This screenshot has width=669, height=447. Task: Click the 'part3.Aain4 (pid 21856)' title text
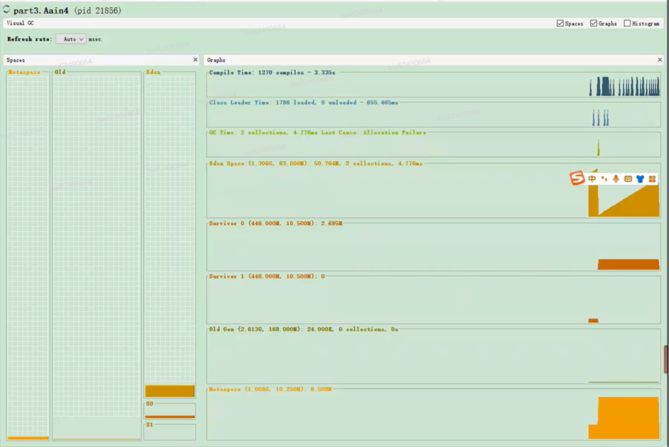point(67,10)
